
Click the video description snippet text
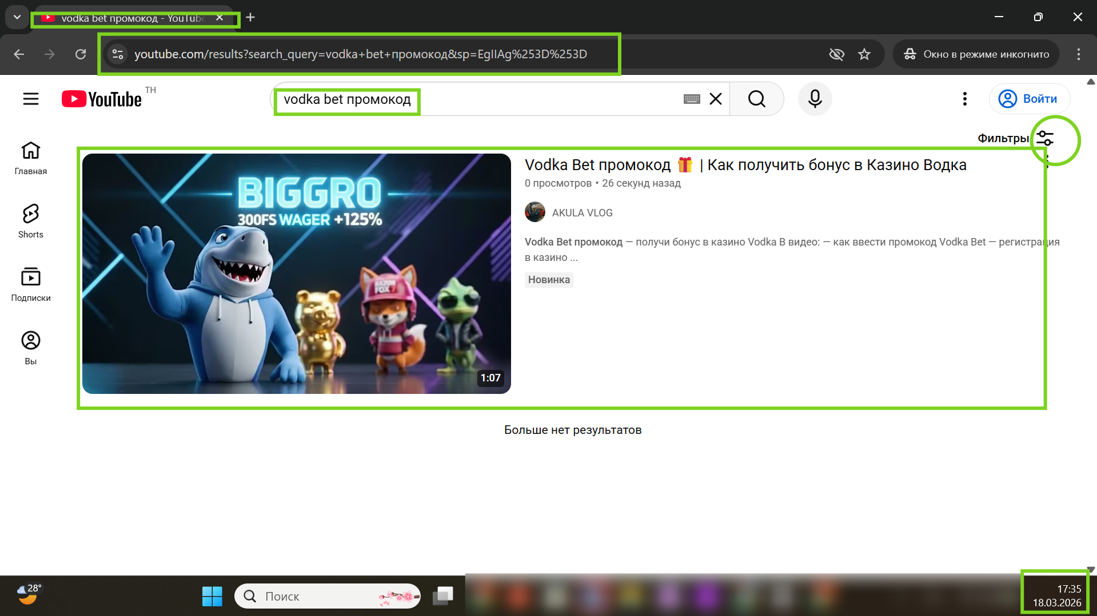pos(792,249)
